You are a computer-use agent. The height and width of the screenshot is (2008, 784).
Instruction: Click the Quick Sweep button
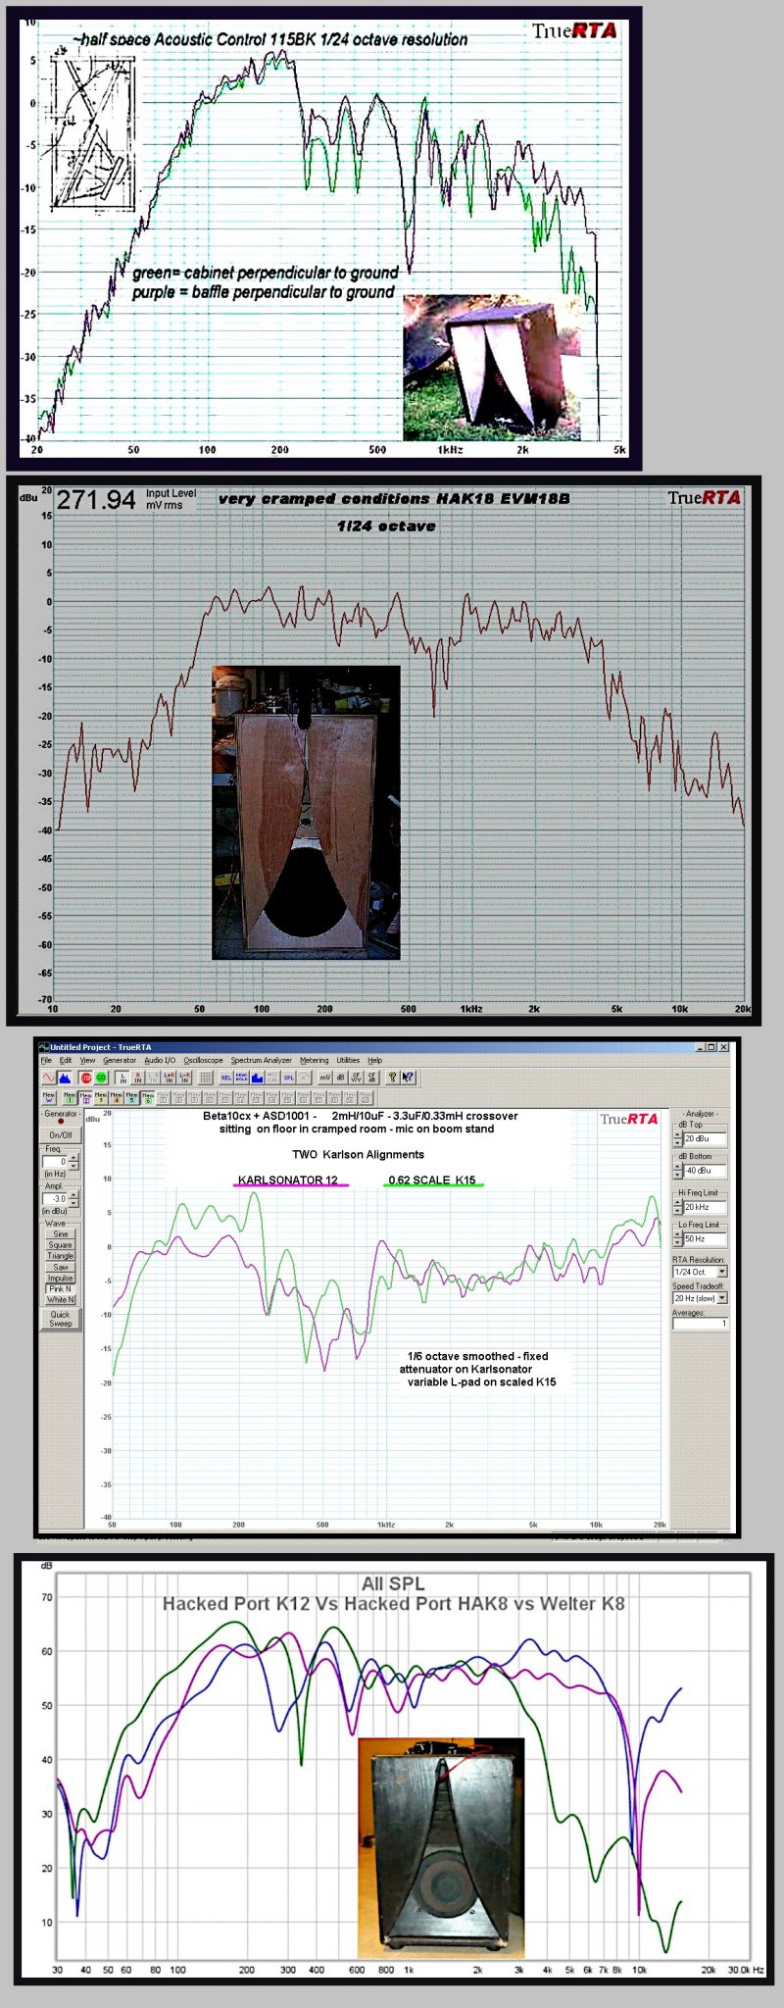point(61,1319)
